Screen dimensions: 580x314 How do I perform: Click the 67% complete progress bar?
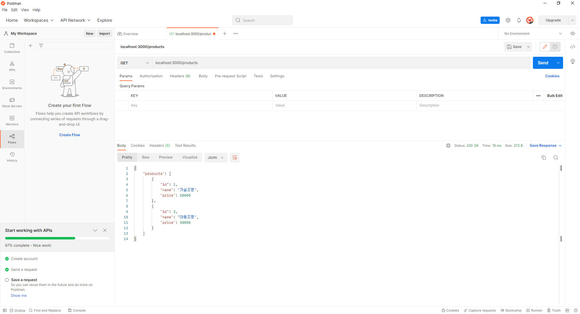(x=57, y=238)
